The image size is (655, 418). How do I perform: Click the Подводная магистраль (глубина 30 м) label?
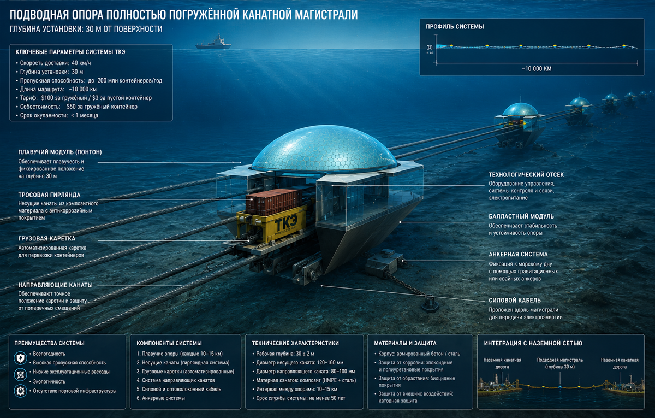561,363
